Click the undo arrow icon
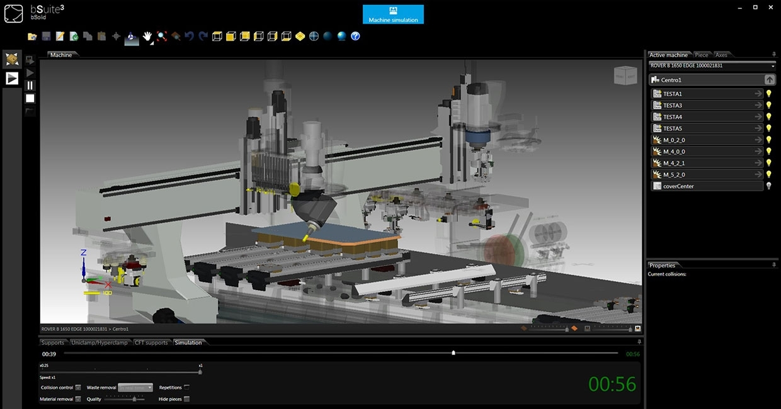Screen dimensions: 781x409 [189, 36]
